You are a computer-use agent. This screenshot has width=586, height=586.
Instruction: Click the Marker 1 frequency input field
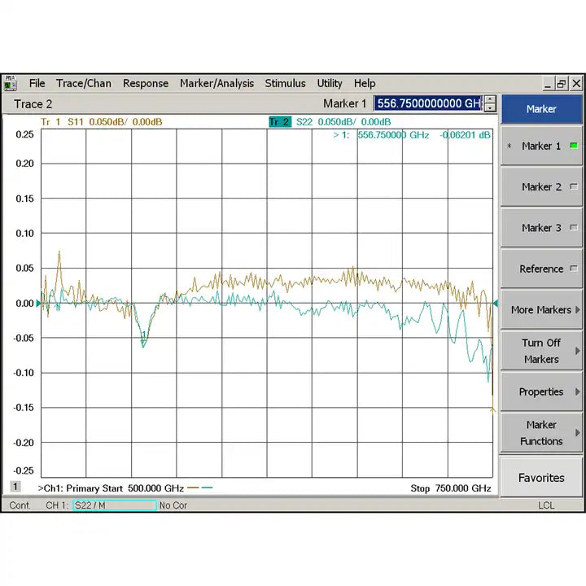tap(428, 103)
